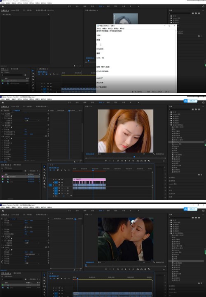Click Effect Controls mini-timeline playhead in kiss-scene window
This screenshot has width=206, height=297.
(x=75, y=219)
